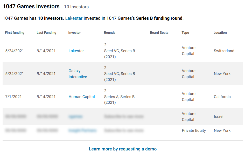Click the 1047 Games Investors heading

click(31, 6)
